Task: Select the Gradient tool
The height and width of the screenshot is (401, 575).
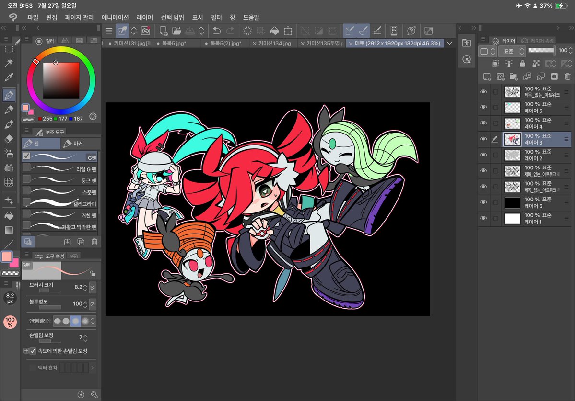Action: 9,230
